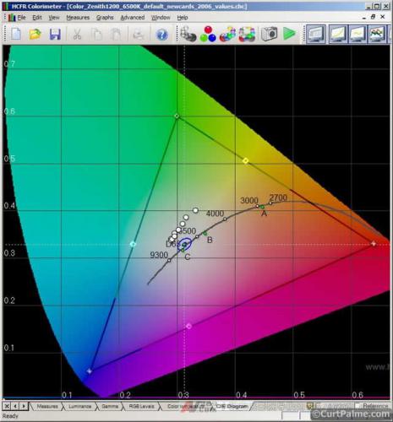Open the Advanced menu

(x=133, y=18)
